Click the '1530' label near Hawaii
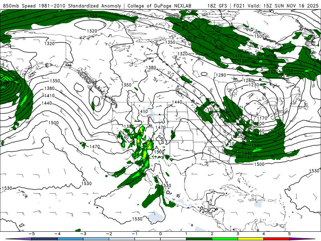The image size is (321, 241). coord(7,188)
